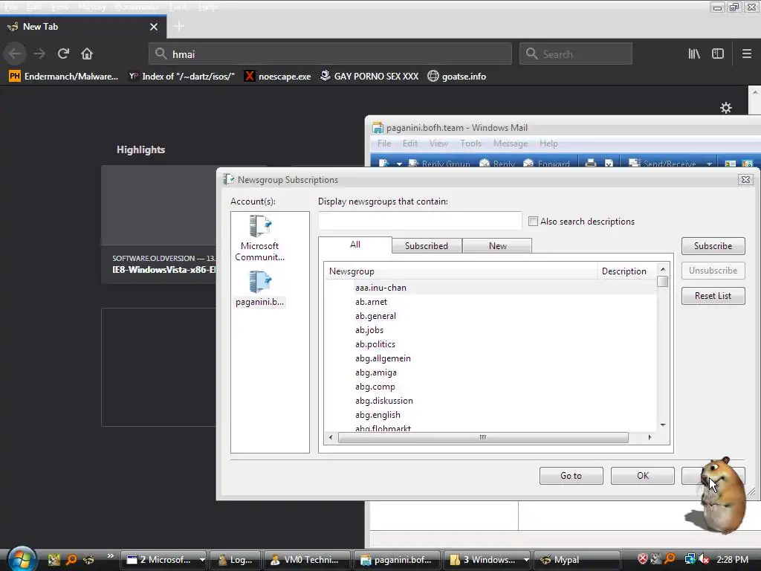Open the Help menu in Windows Mail
761x571 pixels.
(548, 143)
